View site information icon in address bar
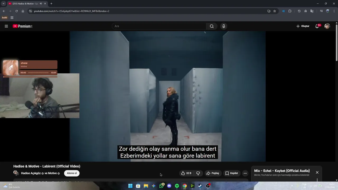 (30, 11)
